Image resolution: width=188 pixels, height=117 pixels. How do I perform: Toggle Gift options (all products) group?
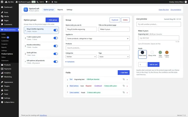(x=56, y=62)
